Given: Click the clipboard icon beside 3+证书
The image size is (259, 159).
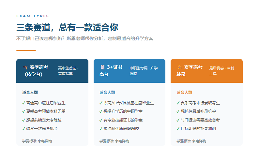Looking at the screenshot, I should 102,67.
